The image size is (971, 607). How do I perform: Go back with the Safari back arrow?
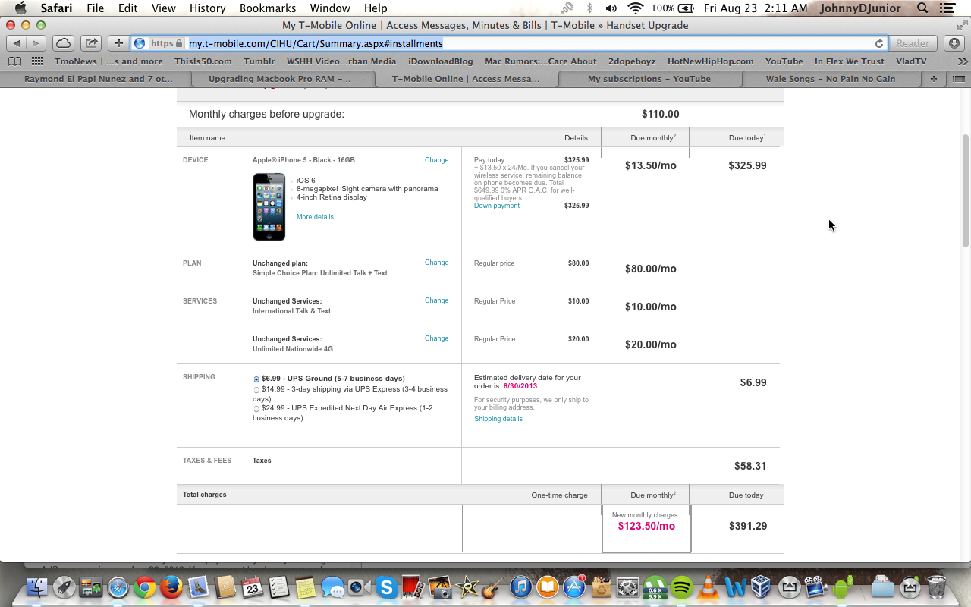(x=17, y=43)
